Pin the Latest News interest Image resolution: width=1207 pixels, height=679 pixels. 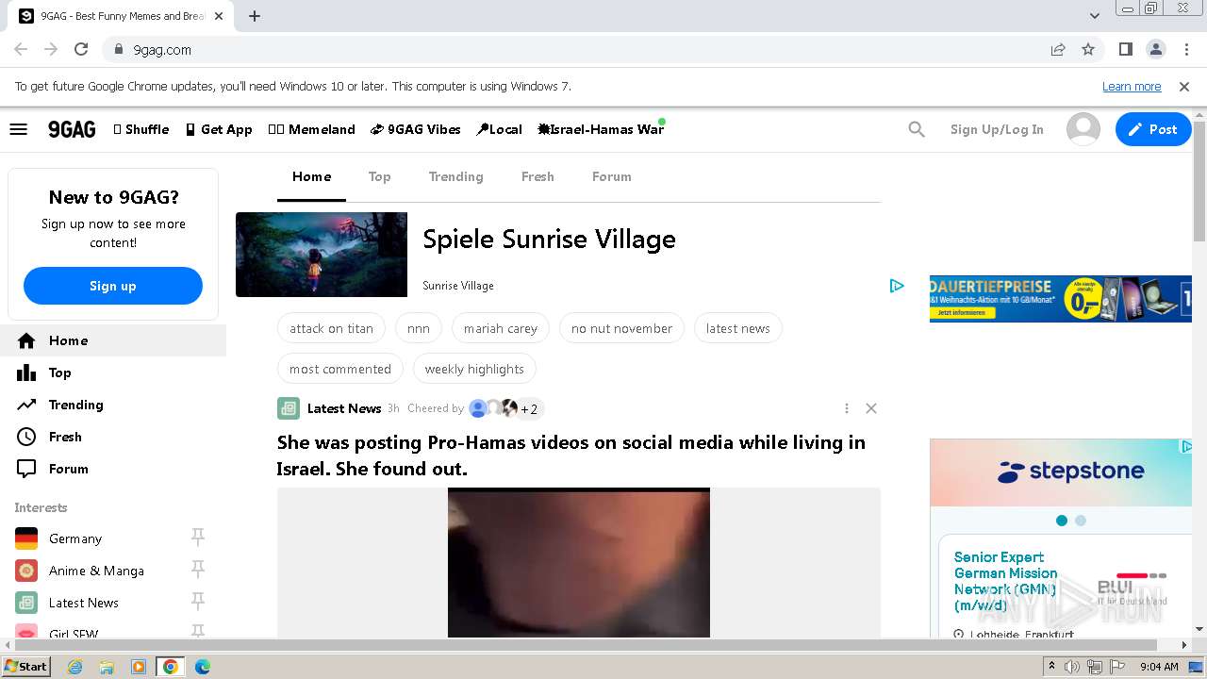point(198,602)
